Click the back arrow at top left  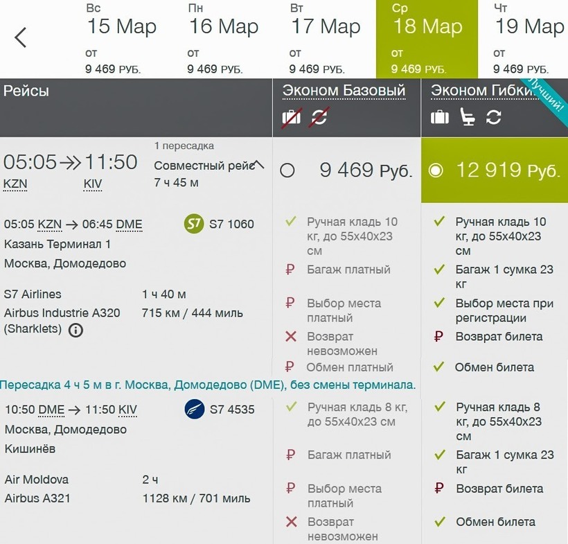coord(21,37)
